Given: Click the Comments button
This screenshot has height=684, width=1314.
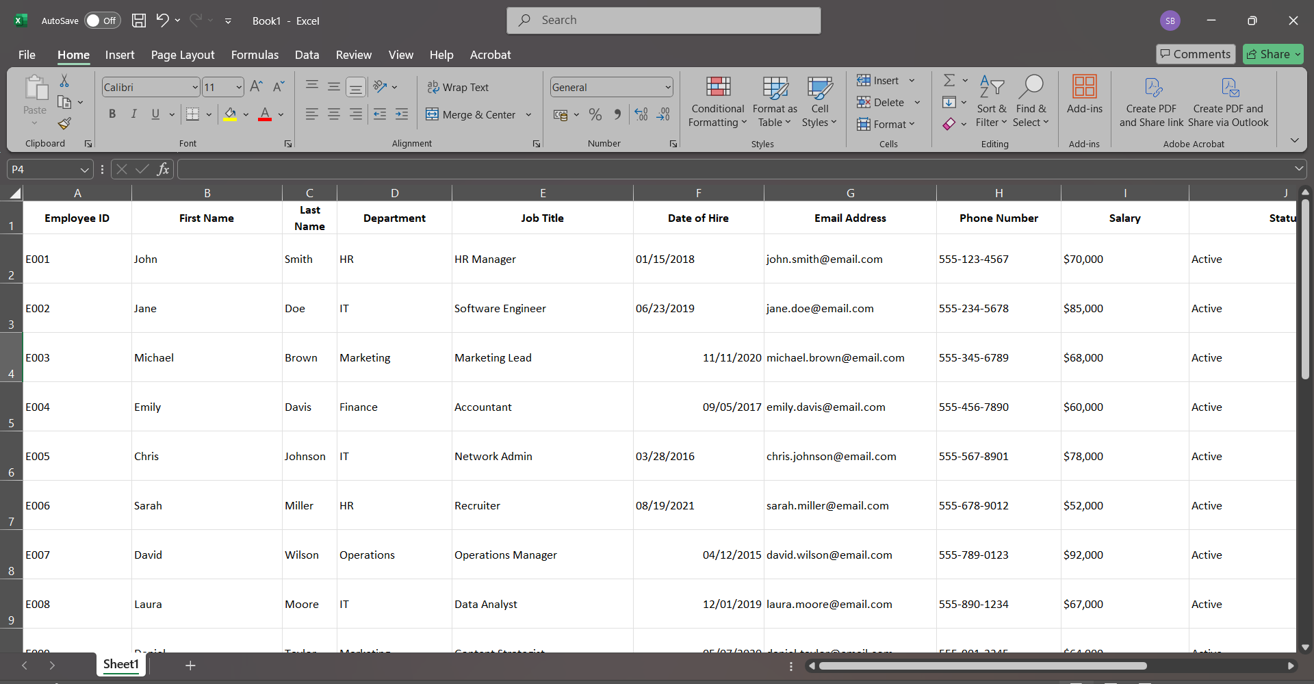Looking at the screenshot, I should click(x=1195, y=54).
